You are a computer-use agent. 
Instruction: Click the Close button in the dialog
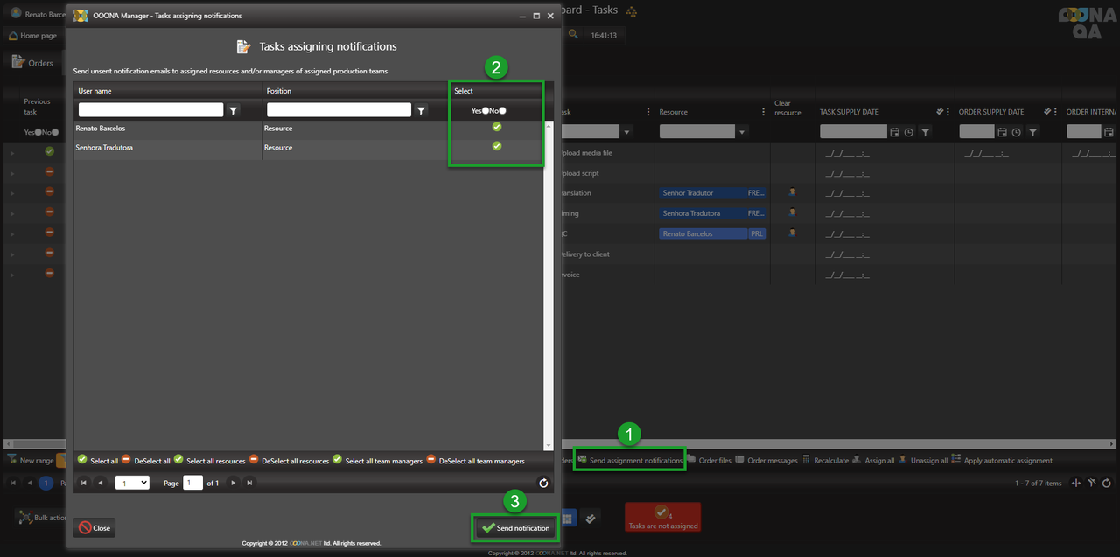coord(94,527)
